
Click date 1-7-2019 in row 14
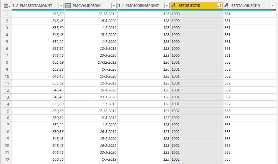click(x=109, y=104)
